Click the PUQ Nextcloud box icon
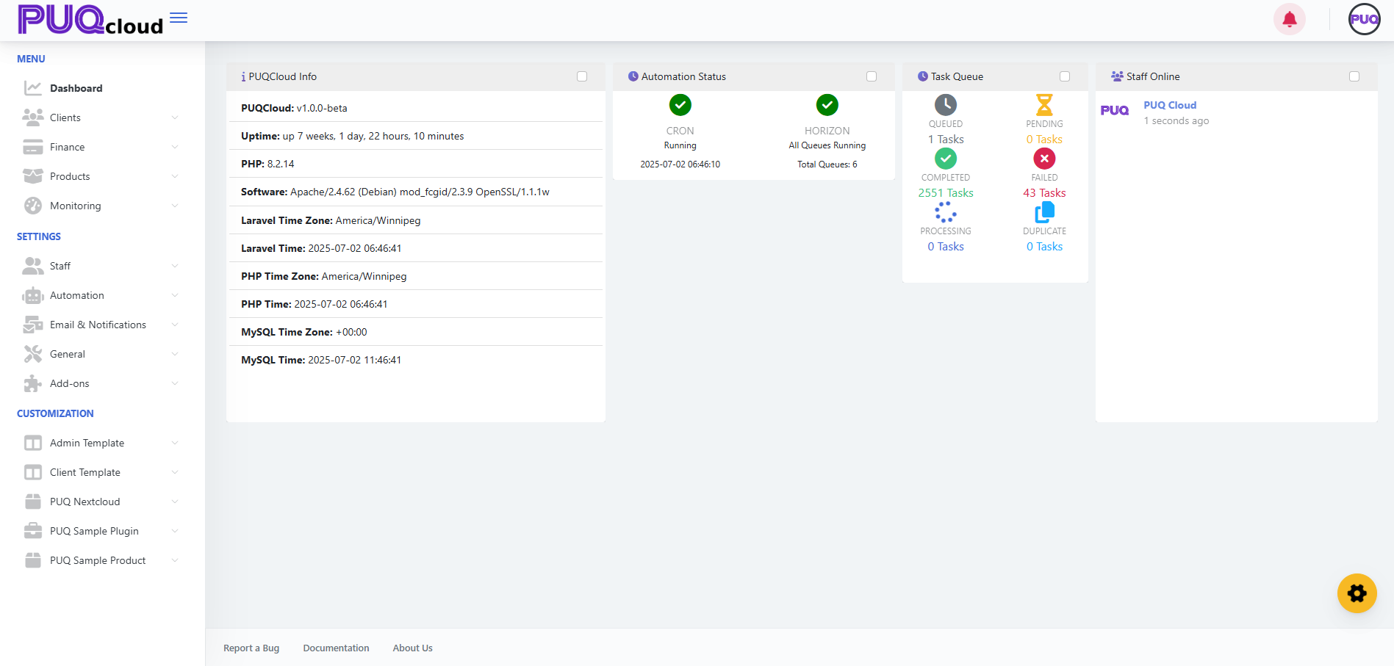This screenshot has height=666, width=1394. point(33,502)
